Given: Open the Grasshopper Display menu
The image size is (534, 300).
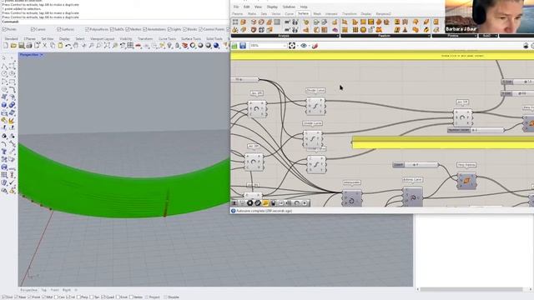Looking at the screenshot, I should [272, 7].
